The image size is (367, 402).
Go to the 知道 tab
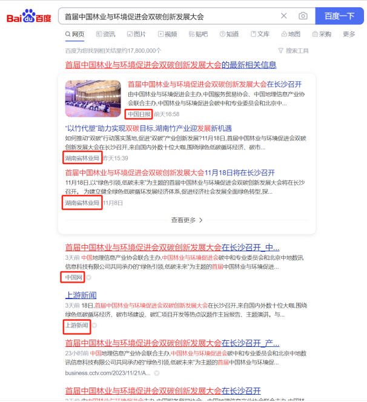click(x=229, y=34)
